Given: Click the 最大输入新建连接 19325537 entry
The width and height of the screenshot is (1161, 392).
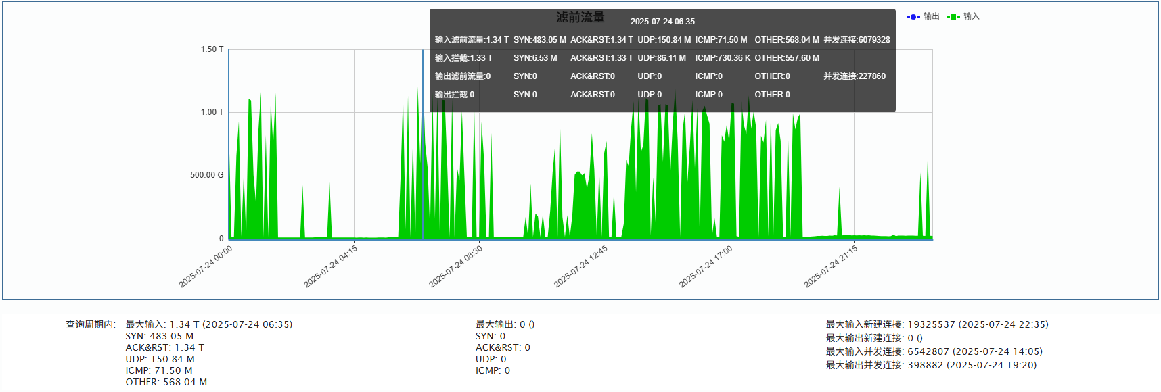Looking at the screenshot, I should 936,324.
